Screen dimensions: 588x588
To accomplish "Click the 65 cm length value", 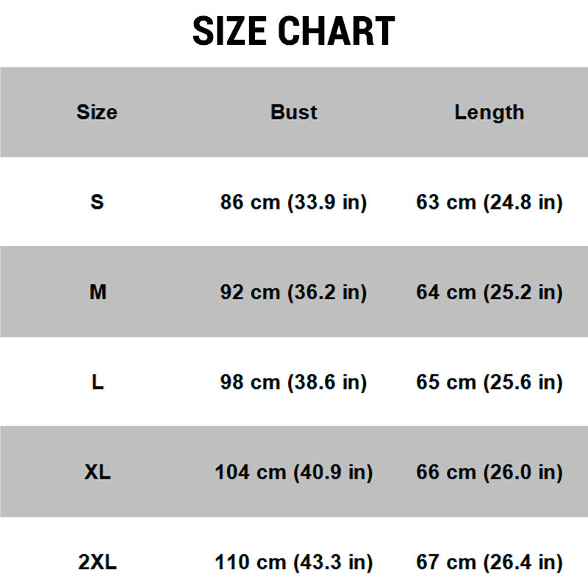I will [490, 383].
